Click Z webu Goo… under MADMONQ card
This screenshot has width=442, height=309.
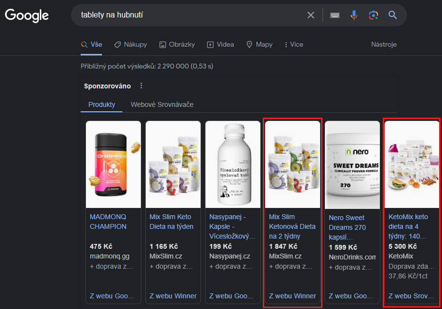pyautogui.click(x=112, y=296)
